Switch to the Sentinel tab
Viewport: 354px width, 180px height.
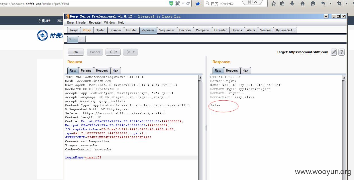tap(266, 30)
